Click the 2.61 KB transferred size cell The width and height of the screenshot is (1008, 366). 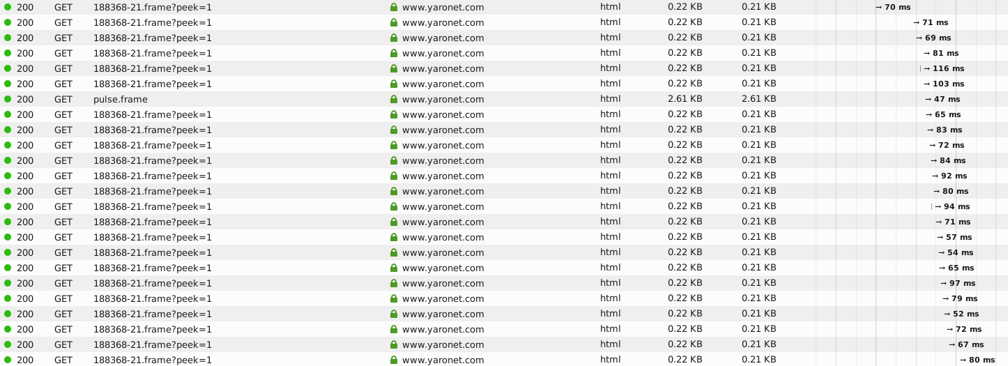685,99
